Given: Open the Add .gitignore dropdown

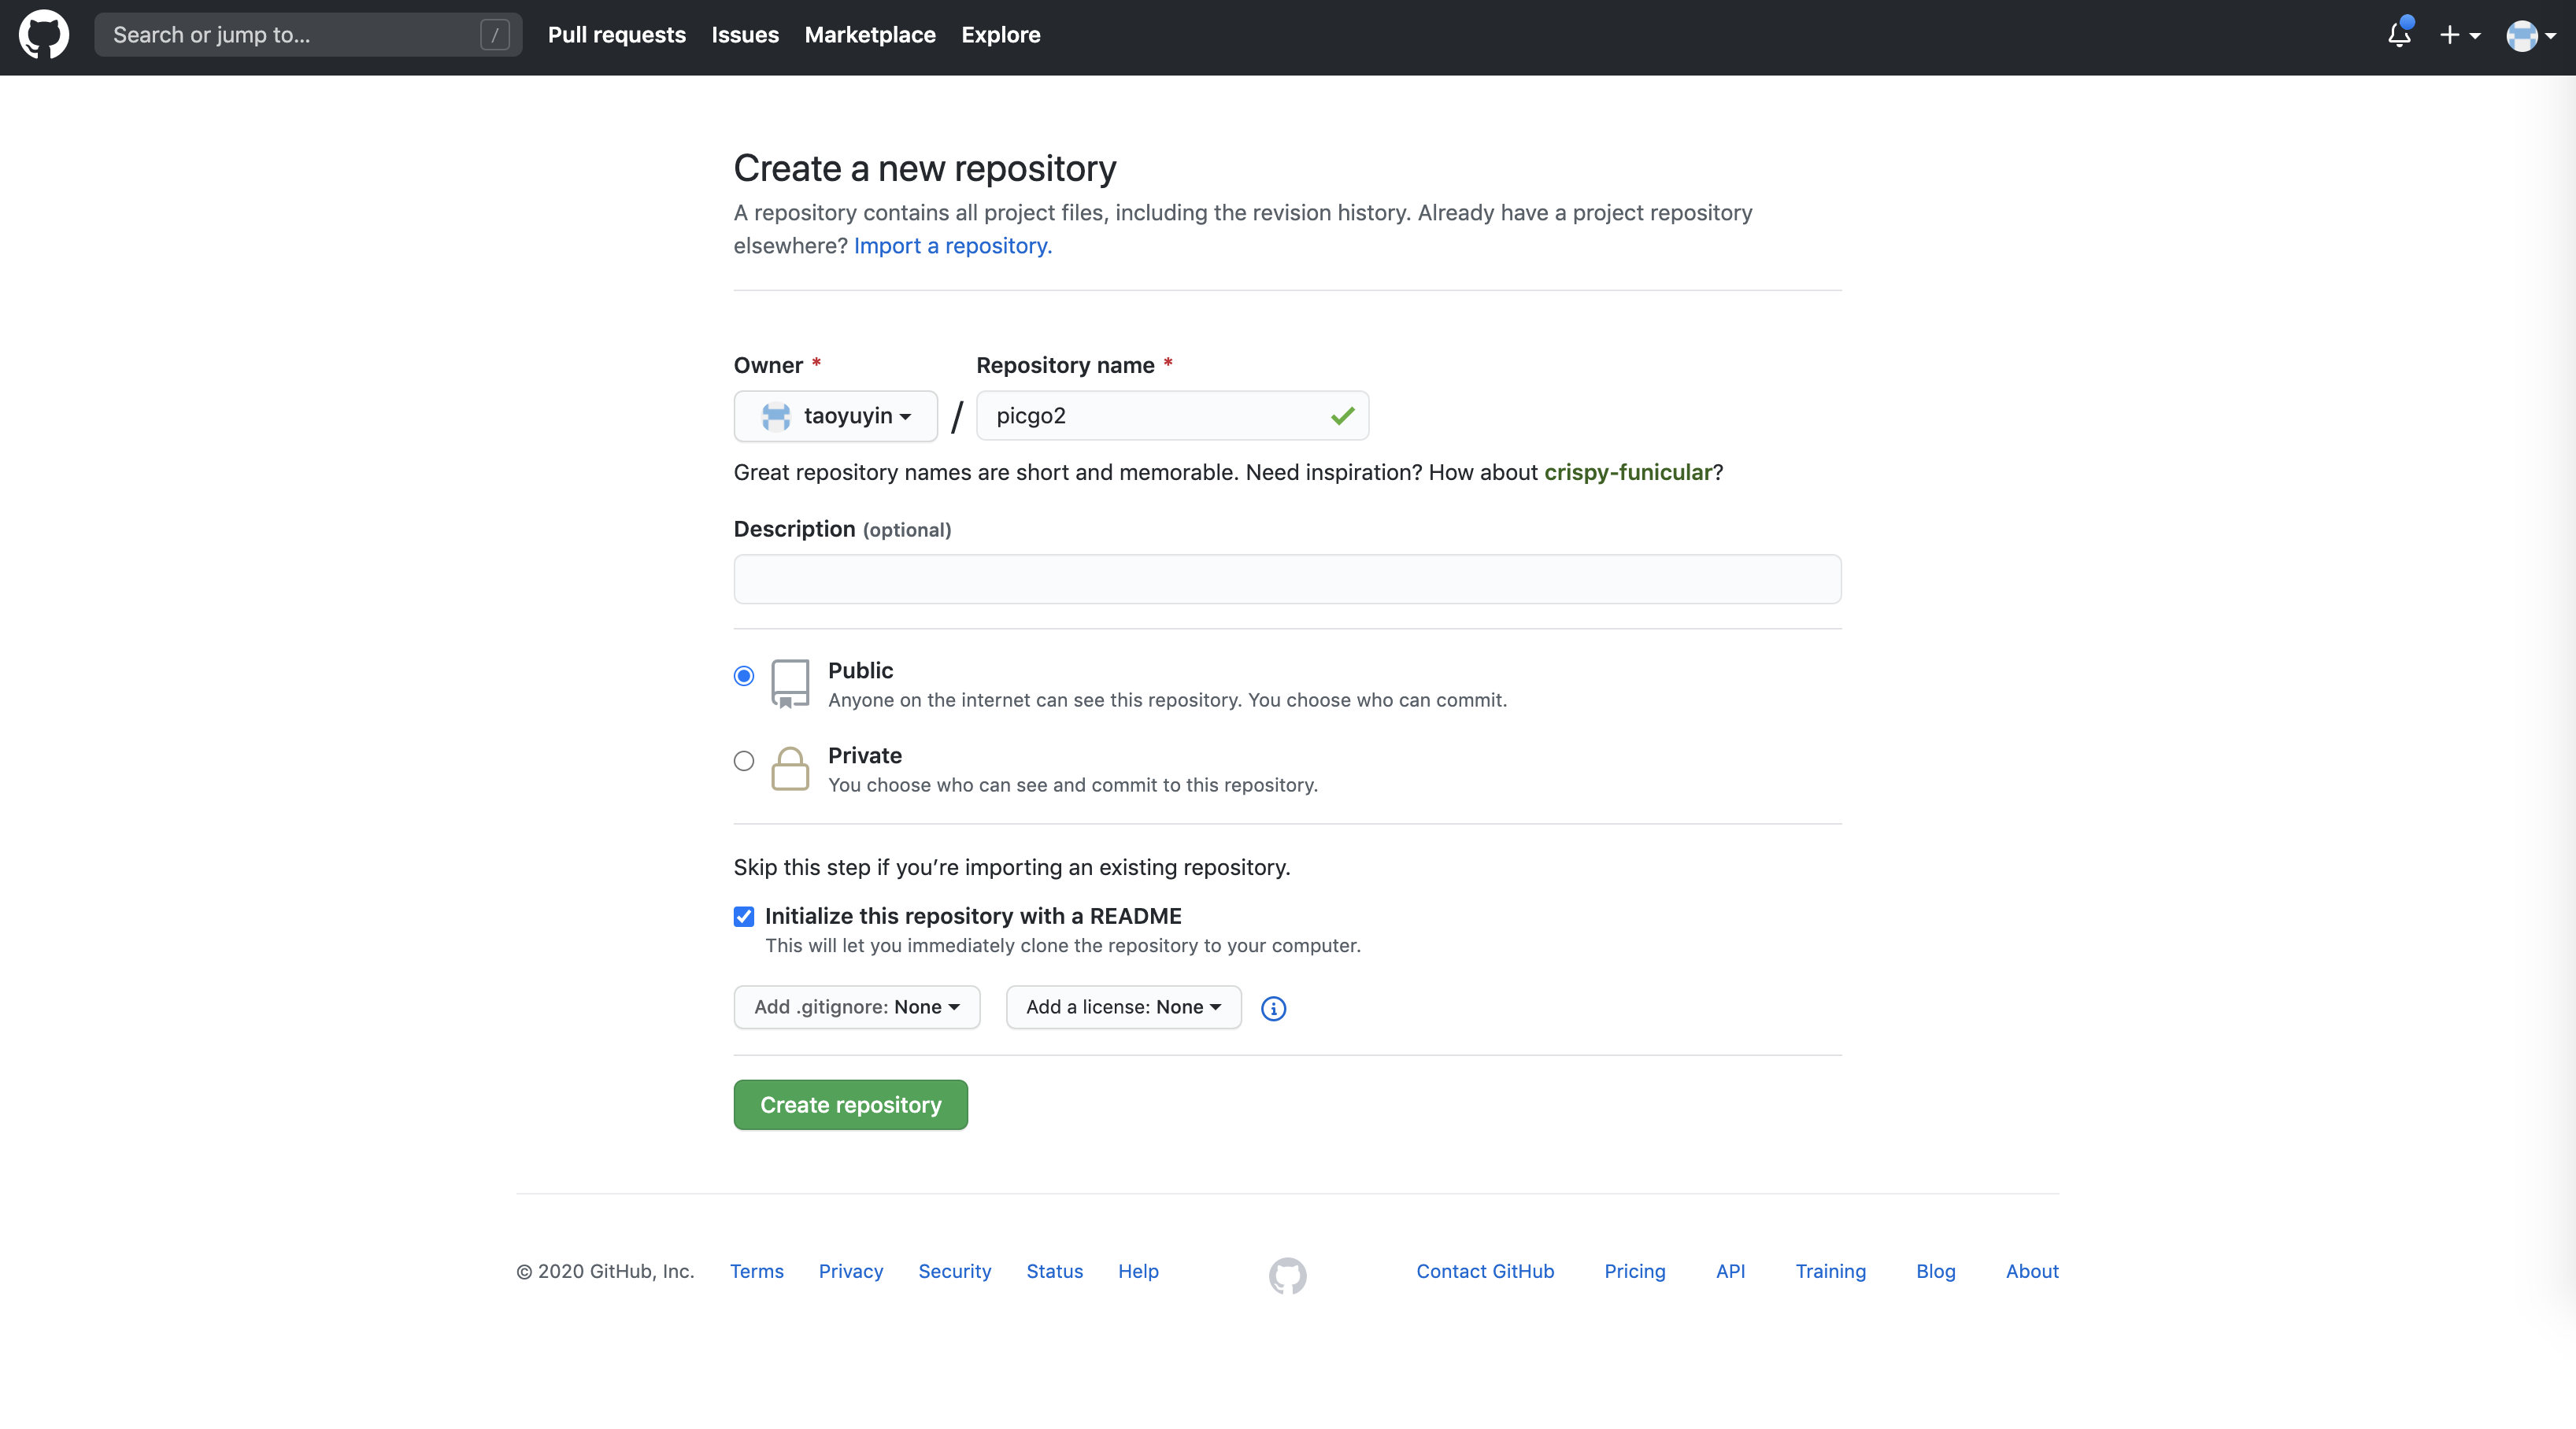Looking at the screenshot, I should point(856,1007).
